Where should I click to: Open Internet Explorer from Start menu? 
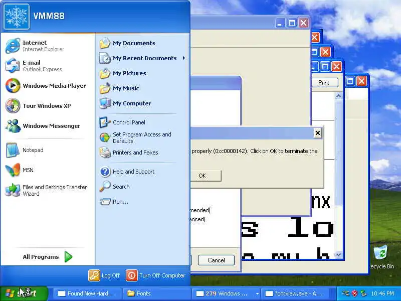[x=47, y=46]
